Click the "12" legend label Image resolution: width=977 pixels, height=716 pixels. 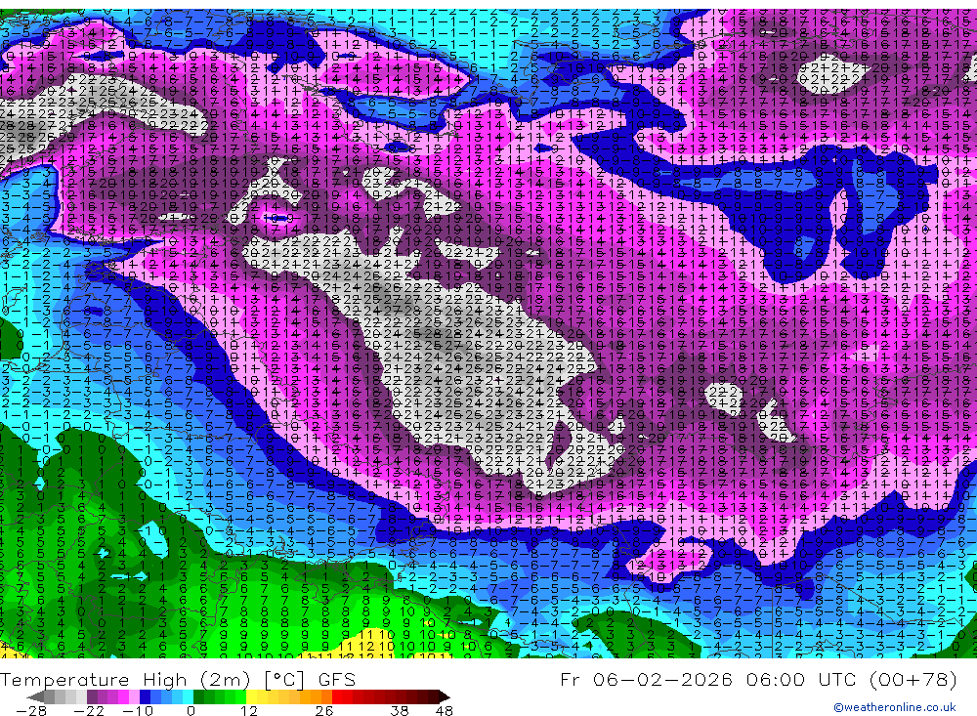coord(249,711)
